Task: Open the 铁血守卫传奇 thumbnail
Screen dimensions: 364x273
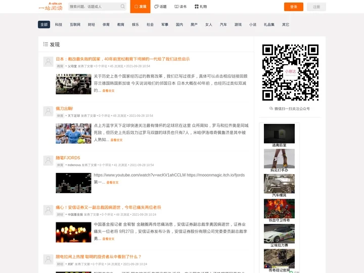Action: [279, 209]
